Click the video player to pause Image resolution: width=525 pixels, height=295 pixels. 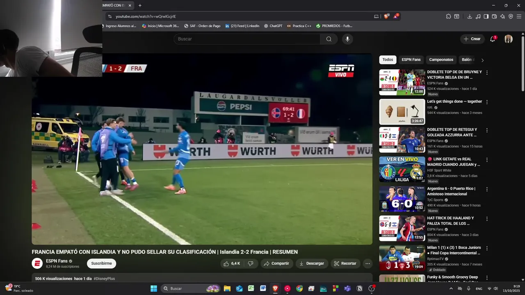[x=202, y=149]
